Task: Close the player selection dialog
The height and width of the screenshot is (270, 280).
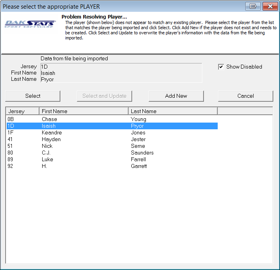Action: (x=270, y=7)
